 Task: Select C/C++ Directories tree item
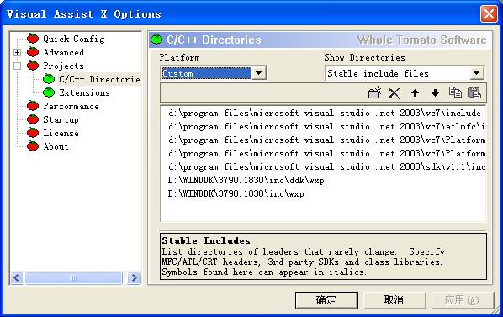[99, 79]
